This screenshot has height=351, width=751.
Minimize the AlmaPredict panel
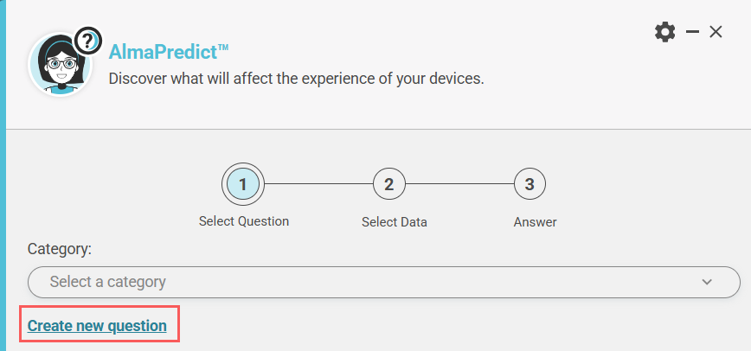[692, 32]
